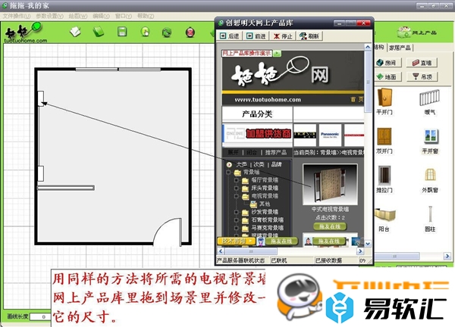Click the play icon beside 网上产品库操作演示
The width and height of the screenshot is (455, 327).
click(277, 53)
